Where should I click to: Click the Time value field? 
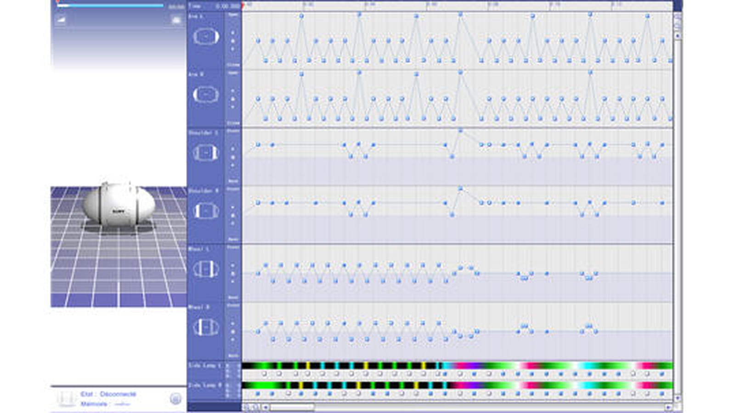point(228,6)
